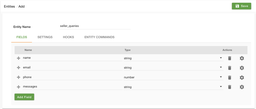Go to Entities breadcrumb link
The image size is (256, 109).
pyautogui.click(x=9, y=6)
